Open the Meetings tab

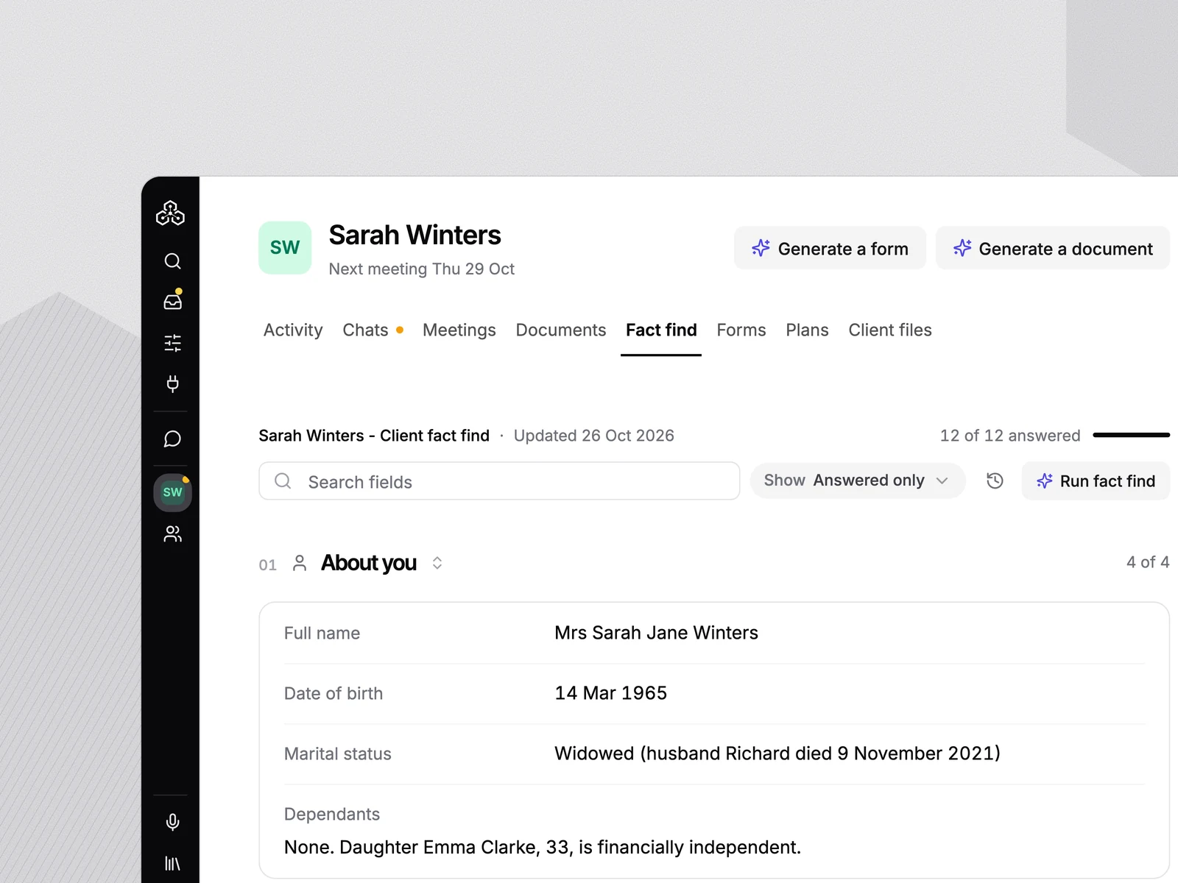click(459, 330)
